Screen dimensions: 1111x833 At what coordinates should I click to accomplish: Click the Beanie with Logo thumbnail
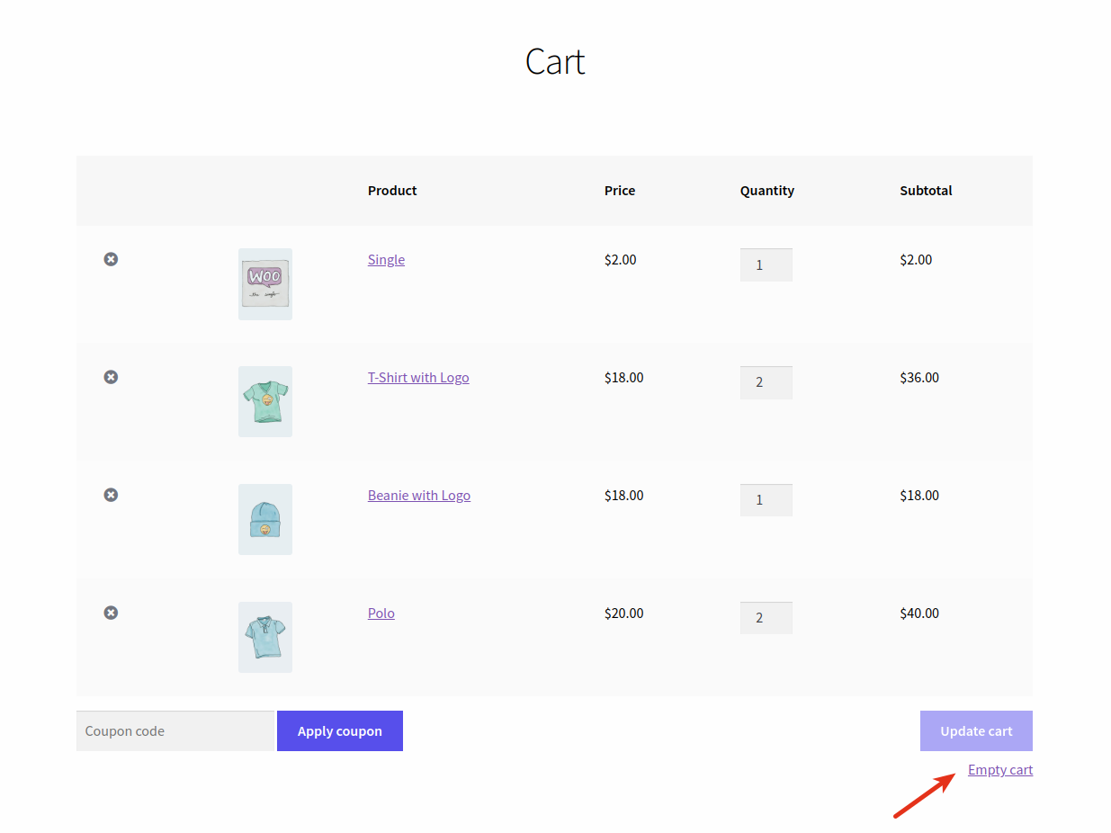click(264, 519)
